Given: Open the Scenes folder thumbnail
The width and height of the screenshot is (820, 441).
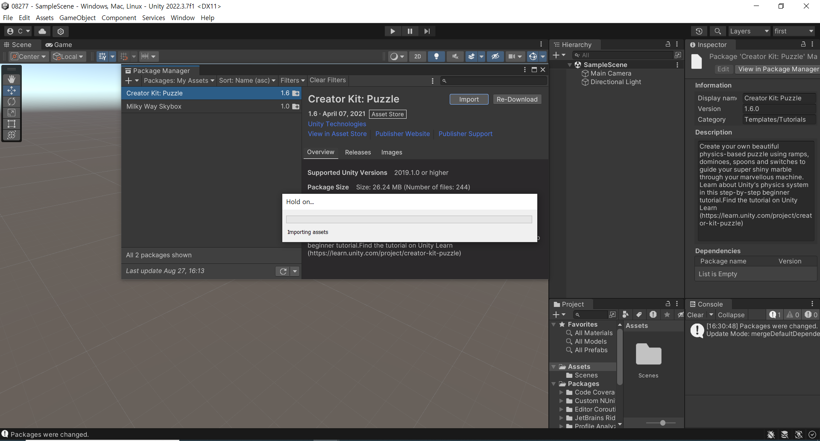Looking at the screenshot, I should 648,354.
